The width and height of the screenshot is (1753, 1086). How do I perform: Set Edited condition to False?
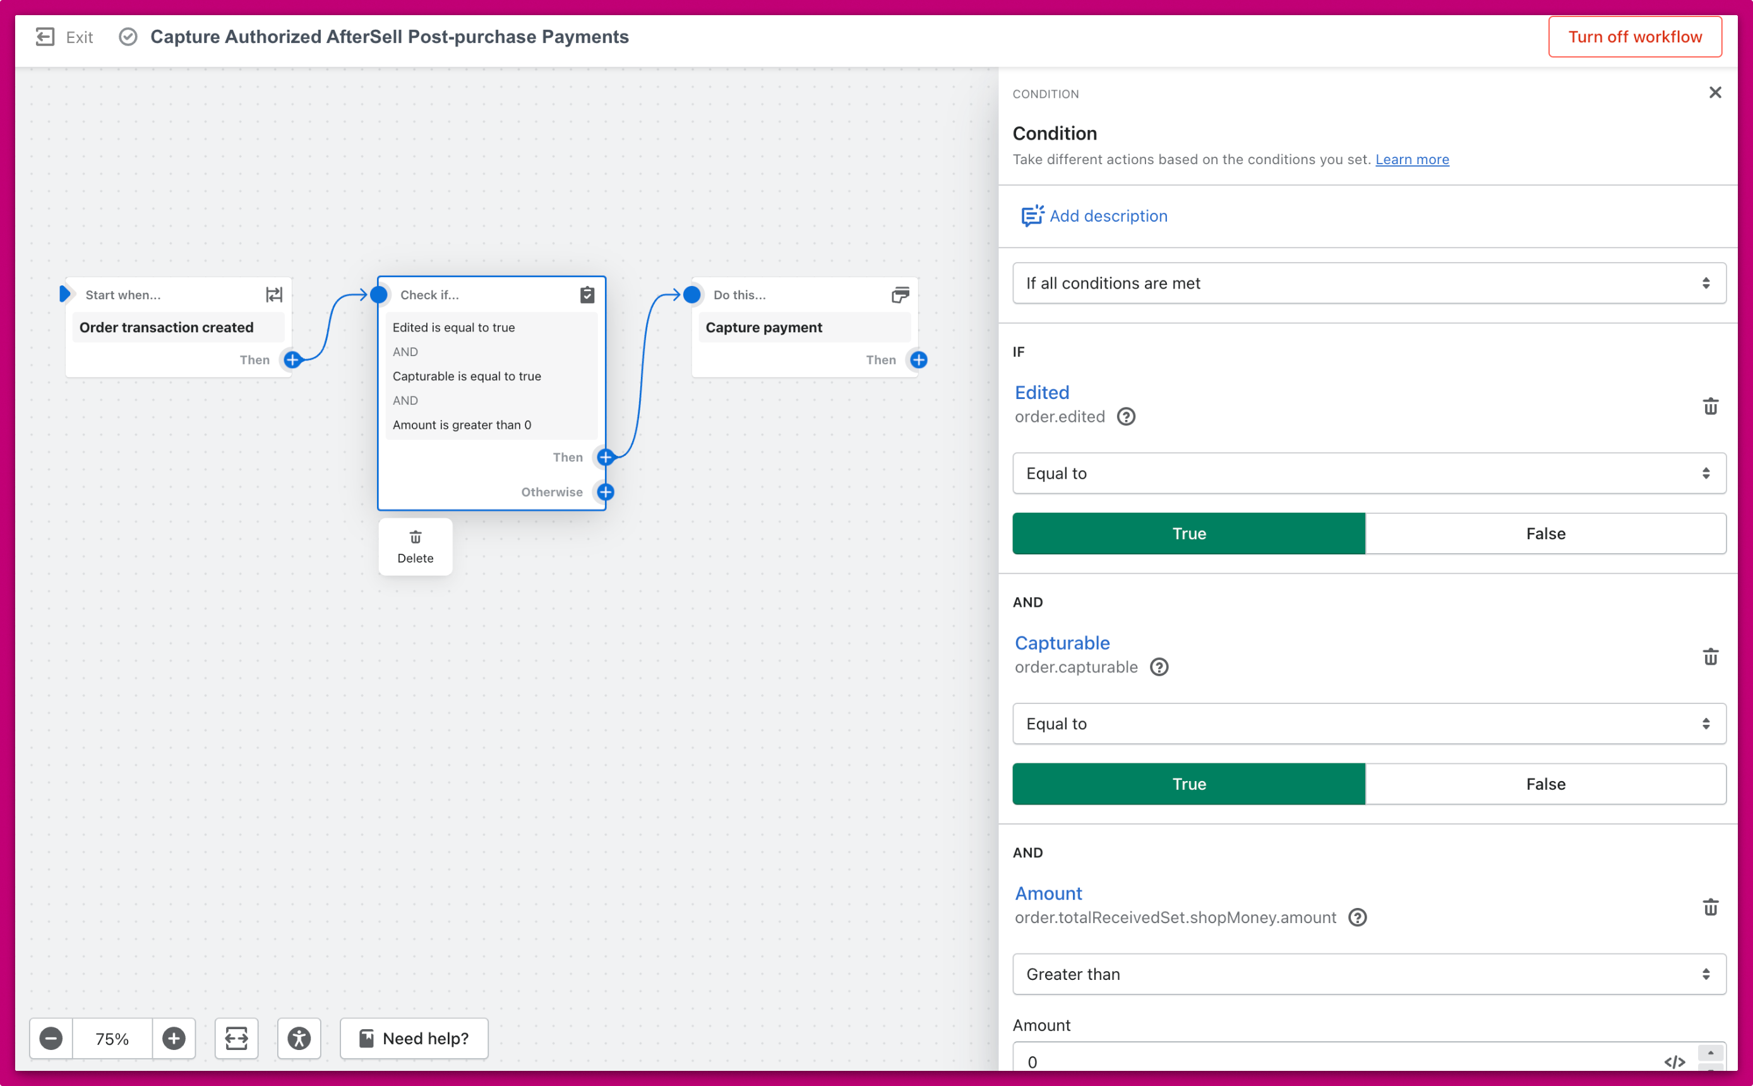point(1545,534)
